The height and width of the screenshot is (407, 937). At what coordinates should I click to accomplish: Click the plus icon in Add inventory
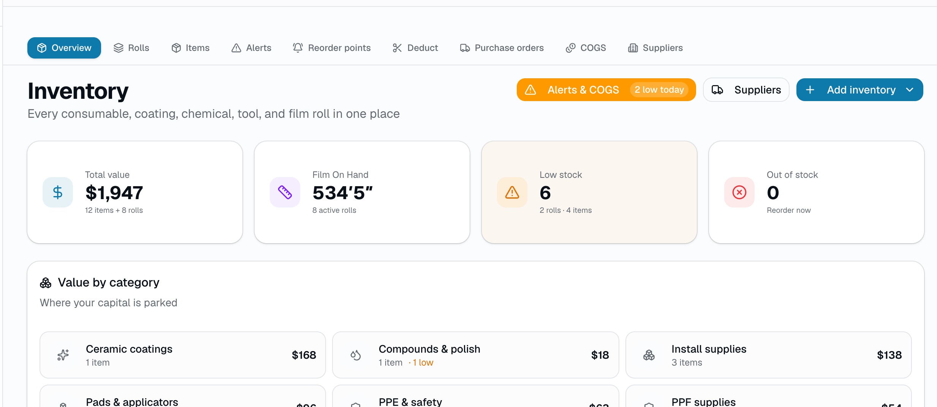[x=810, y=90]
